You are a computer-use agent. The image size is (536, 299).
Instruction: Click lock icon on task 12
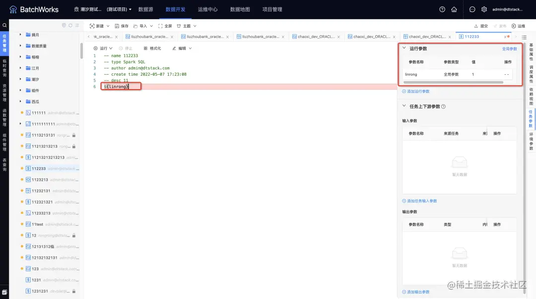pos(74,235)
